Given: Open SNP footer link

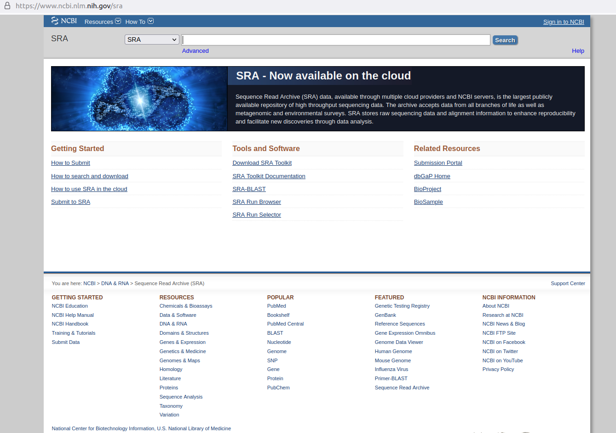Looking at the screenshot, I should tap(272, 360).
